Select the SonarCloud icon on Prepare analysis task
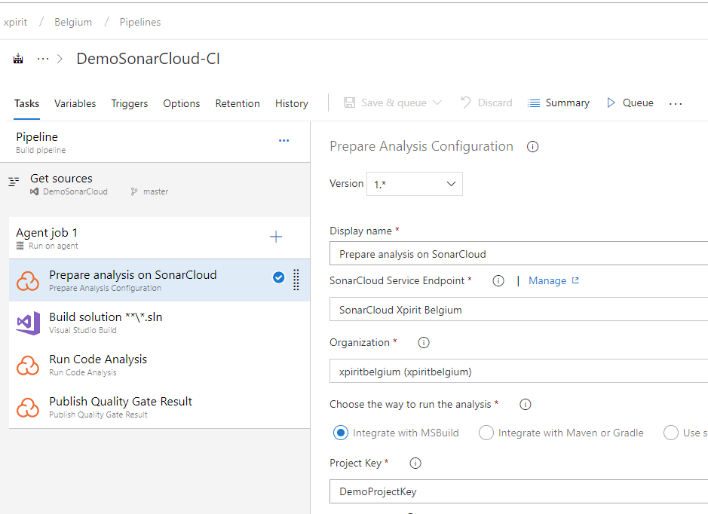The width and height of the screenshot is (708, 514). pos(29,280)
